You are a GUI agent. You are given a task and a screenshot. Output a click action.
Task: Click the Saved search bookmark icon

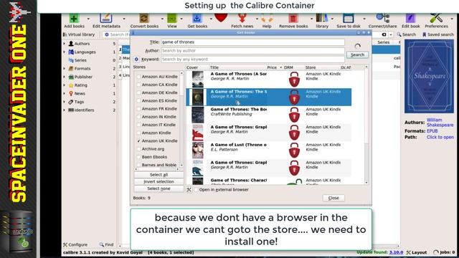click(424, 34)
